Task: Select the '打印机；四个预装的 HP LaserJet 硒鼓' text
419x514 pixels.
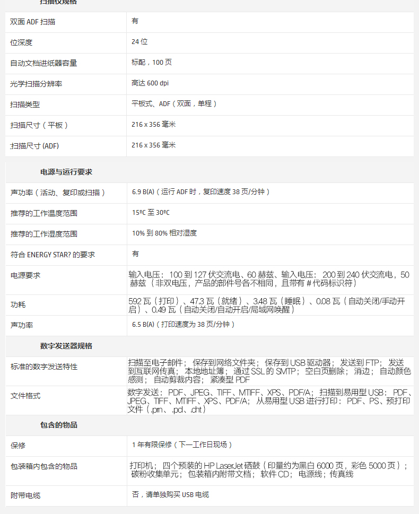Action: tap(269, 470)
